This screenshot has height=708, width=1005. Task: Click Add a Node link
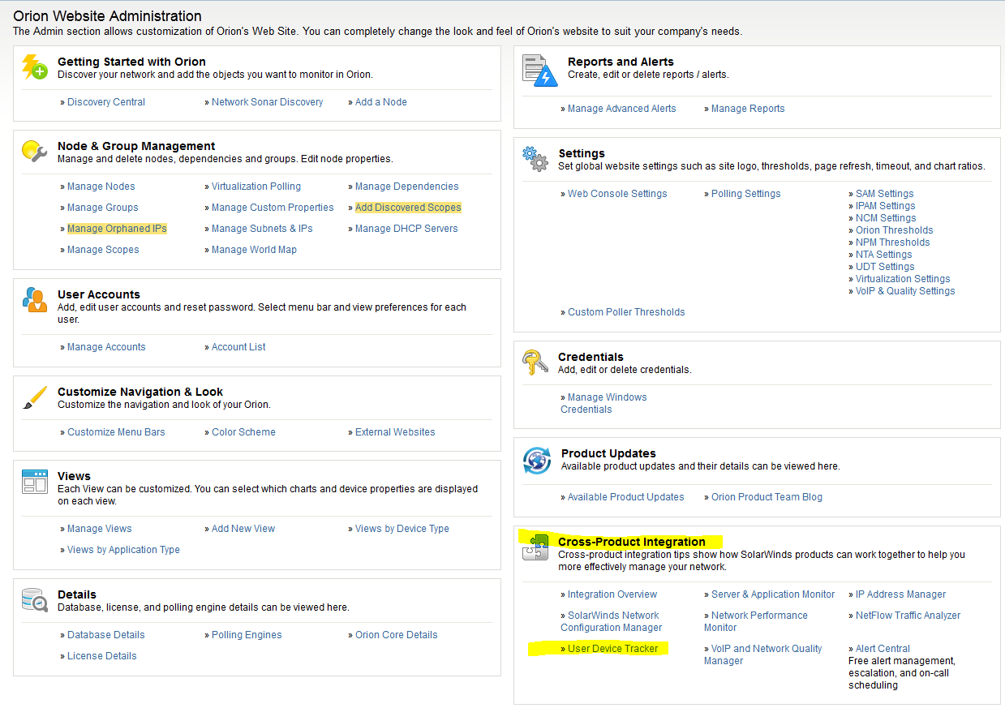pyautogui.click(x=381, y=102)
